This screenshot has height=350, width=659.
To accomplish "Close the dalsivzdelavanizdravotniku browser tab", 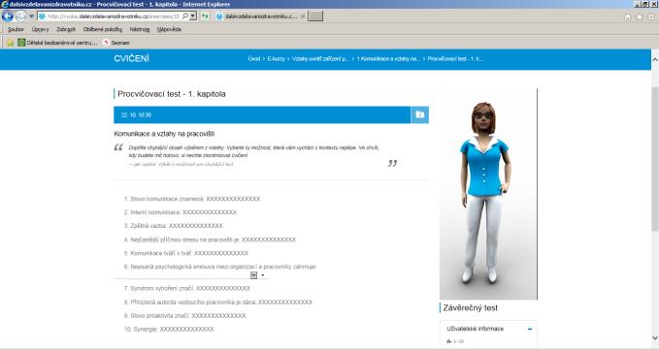I will 303,16.
